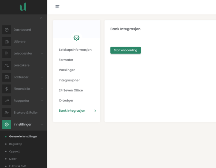The width and height of the screenshot is (216, 168).
Task: Open the Selskapsinformasjon settings tab
Action: pos(75,50)
